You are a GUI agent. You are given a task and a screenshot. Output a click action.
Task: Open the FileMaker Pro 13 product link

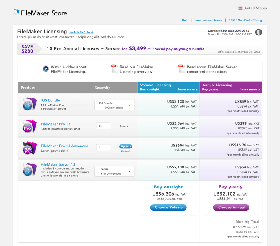[56, 124]
